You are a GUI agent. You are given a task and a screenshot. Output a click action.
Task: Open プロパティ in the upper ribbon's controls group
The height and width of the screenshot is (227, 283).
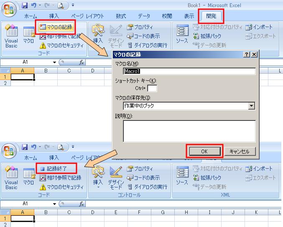point(140,27)
